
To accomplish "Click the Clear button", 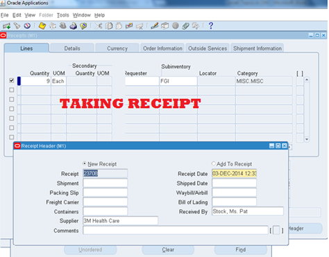I will pos(168,250).
